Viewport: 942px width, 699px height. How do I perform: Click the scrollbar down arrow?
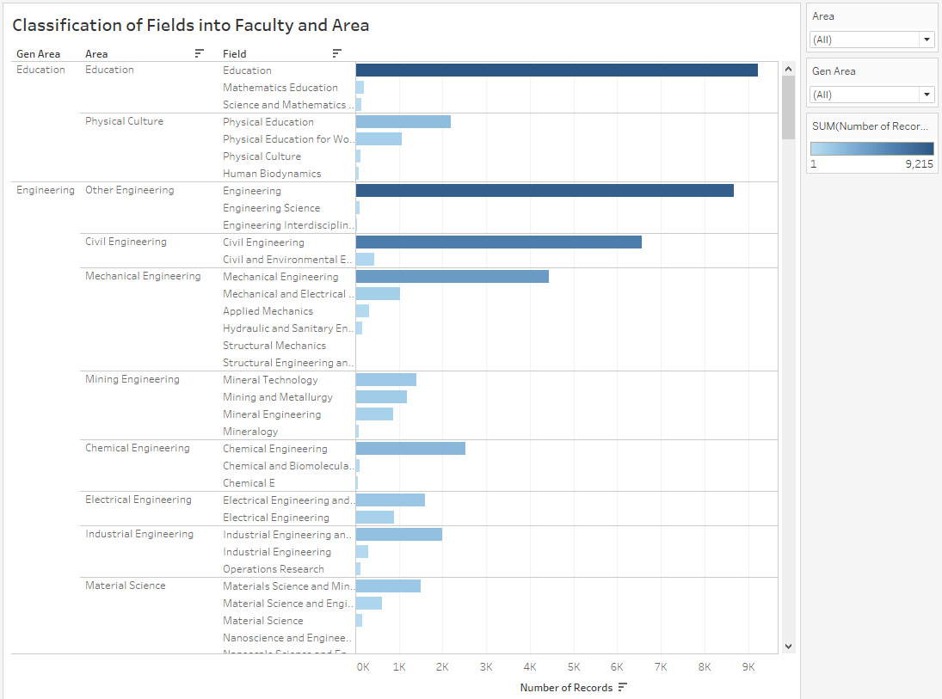tap(788, 646)
